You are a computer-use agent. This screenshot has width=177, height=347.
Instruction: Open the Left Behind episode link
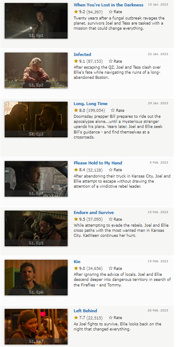tap(85, 311)
